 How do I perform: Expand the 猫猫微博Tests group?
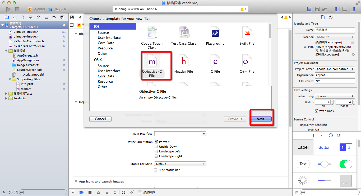point(6,94)
